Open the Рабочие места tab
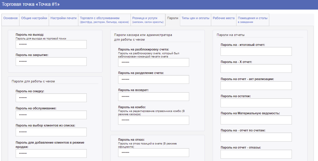Viewport: 318px width, 161px height. click(223, 18)
